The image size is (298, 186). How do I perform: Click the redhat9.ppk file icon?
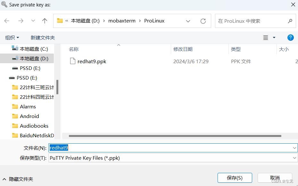pyautogui.click(x=73, y=61)
